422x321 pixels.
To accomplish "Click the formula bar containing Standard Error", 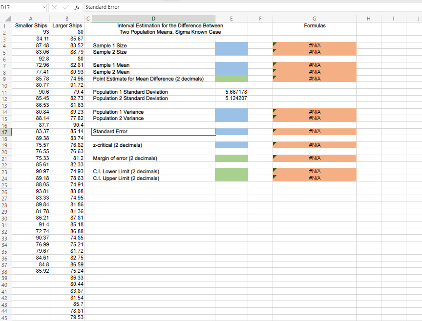I will 253,7.
